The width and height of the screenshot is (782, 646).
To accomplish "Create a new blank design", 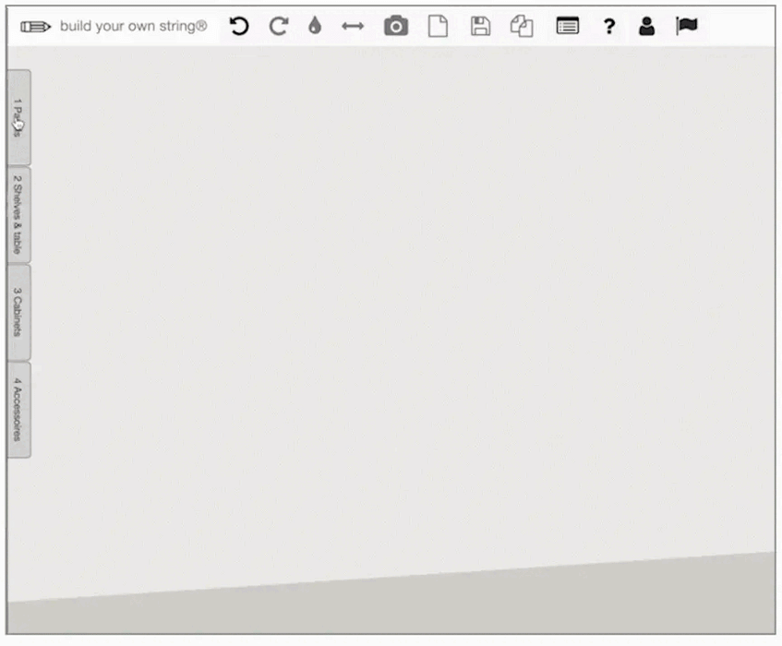I will [438, 27].
